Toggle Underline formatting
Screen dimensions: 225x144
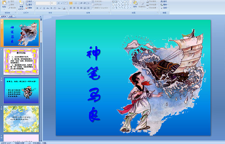[x=44, y=8]
